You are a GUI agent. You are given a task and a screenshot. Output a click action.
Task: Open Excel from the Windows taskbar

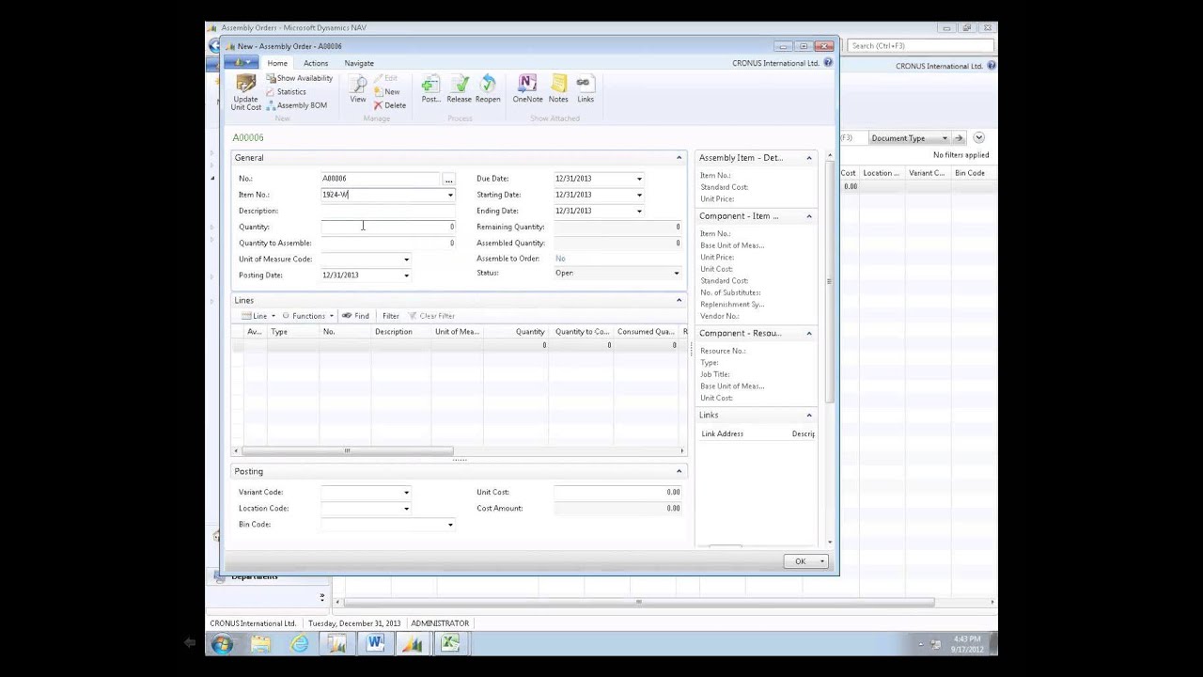450,643
